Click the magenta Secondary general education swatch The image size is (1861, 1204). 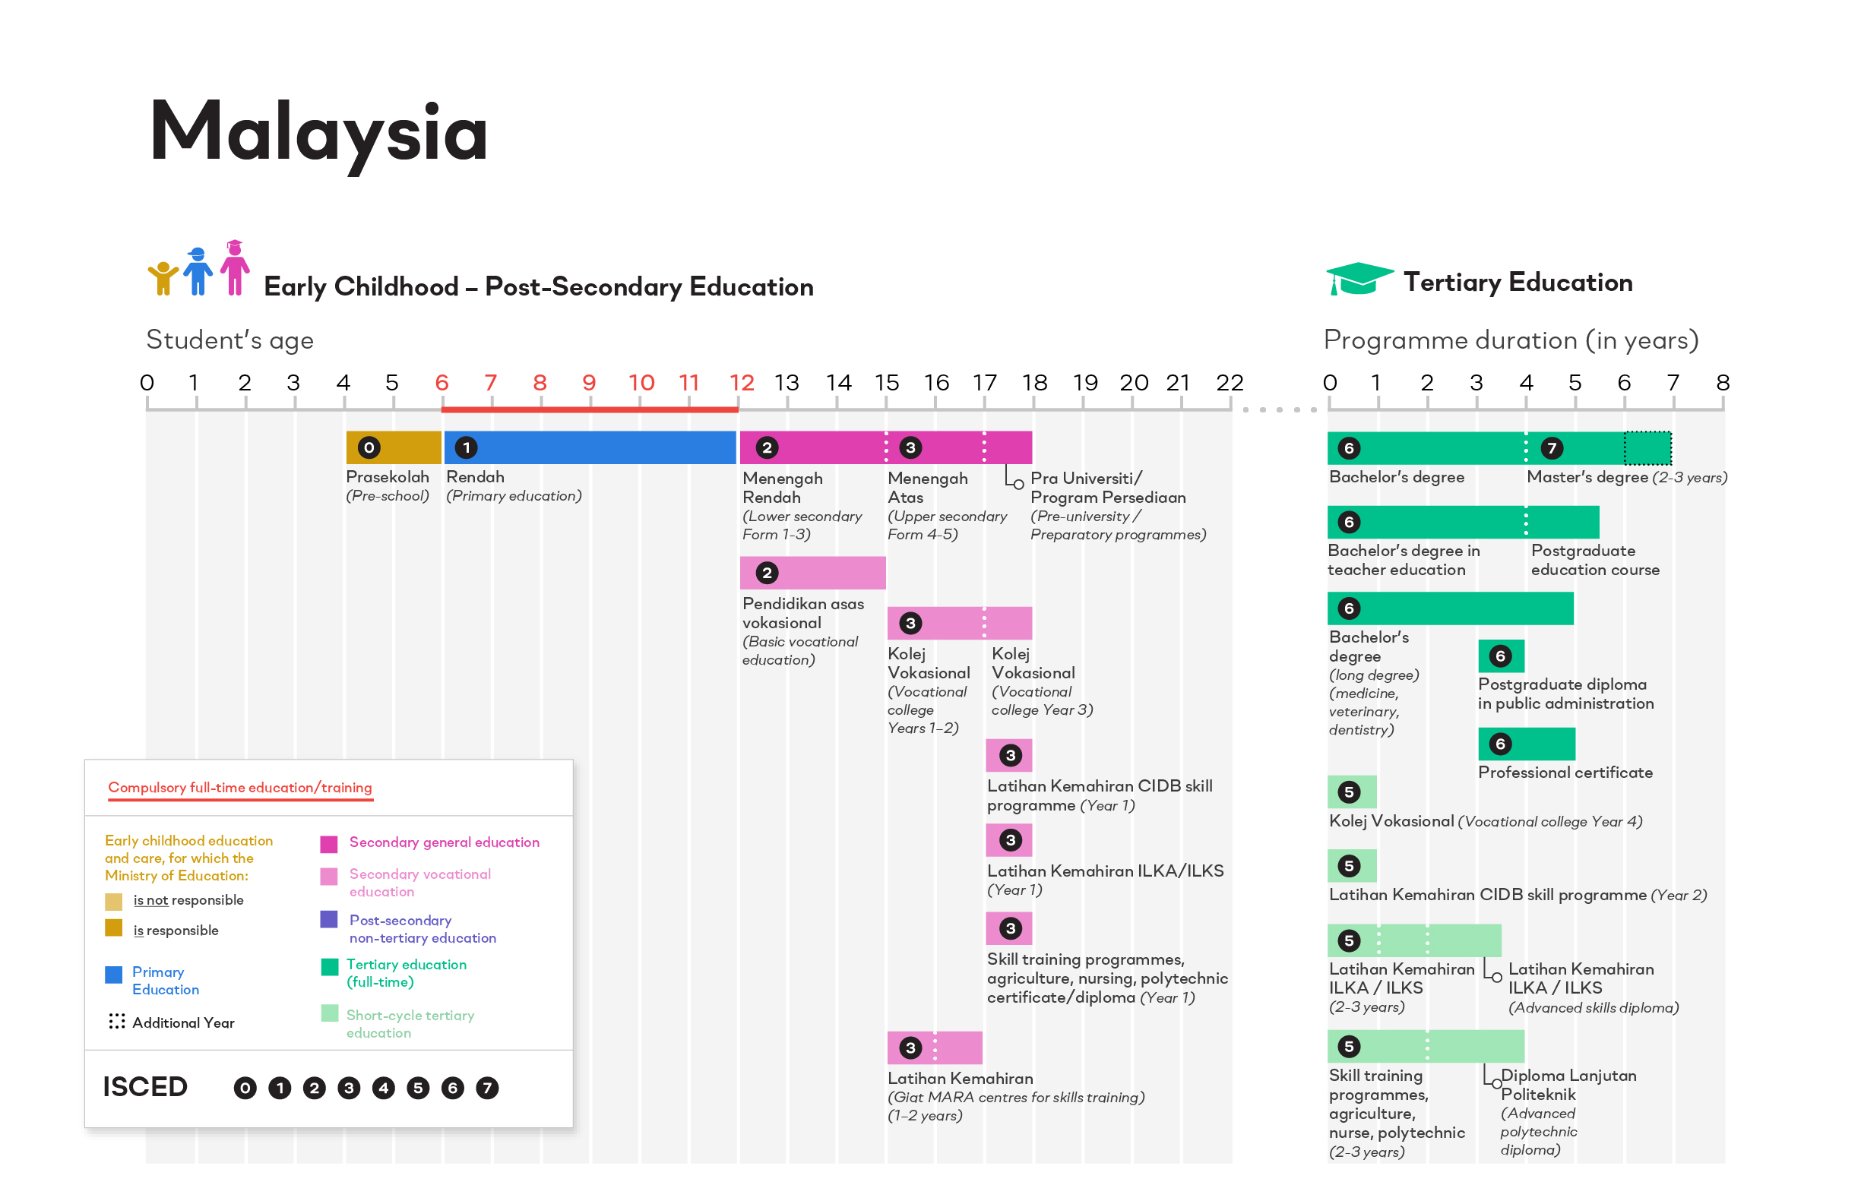tap(329, 844)
